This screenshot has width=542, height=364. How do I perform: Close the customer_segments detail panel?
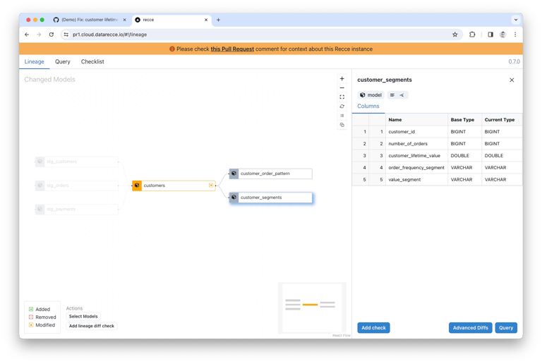(x=512, y=80)
